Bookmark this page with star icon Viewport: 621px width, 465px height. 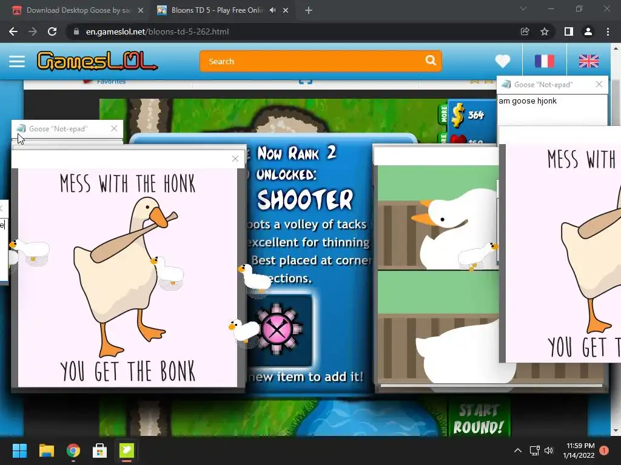tap(545, 31)
